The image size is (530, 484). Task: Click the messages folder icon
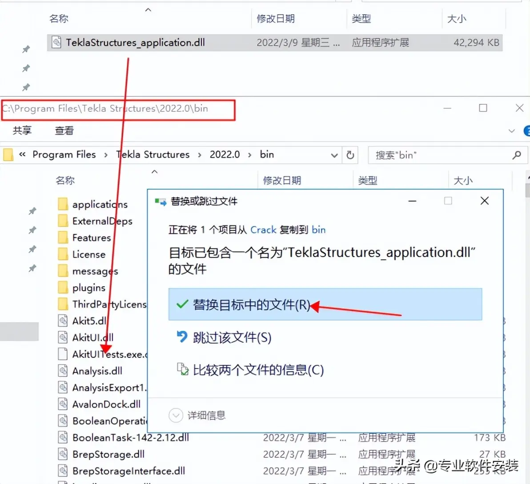tap(63, 271)
